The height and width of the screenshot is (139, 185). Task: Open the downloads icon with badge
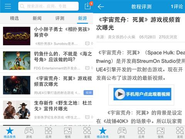tap(89, 5)
